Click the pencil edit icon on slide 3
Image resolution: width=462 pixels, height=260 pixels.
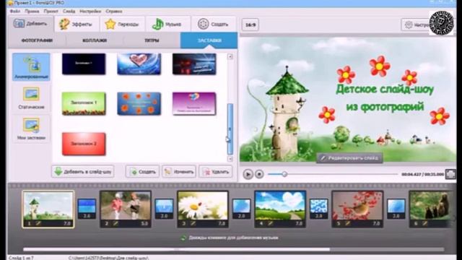pos(193,224)
